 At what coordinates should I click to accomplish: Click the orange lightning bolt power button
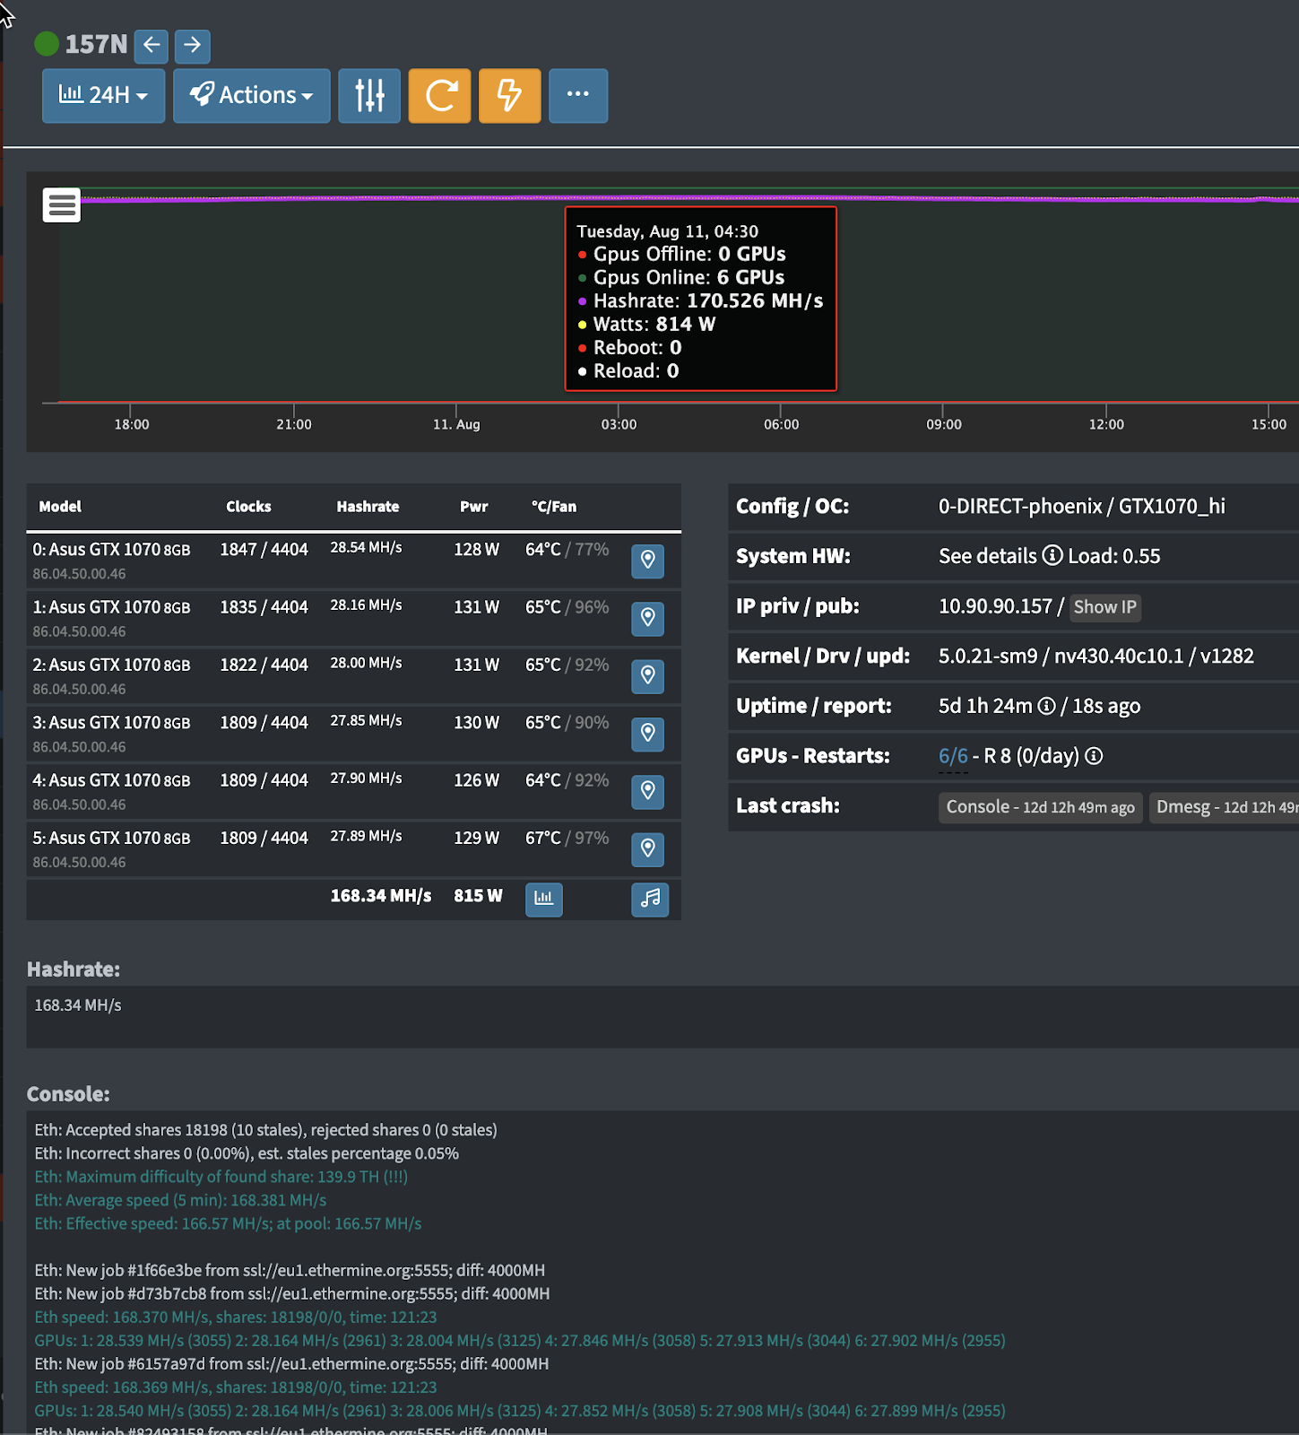pyautogui.click(x=509, y=95)
